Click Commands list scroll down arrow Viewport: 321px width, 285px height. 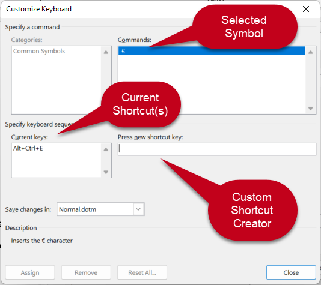click(311, 109)
